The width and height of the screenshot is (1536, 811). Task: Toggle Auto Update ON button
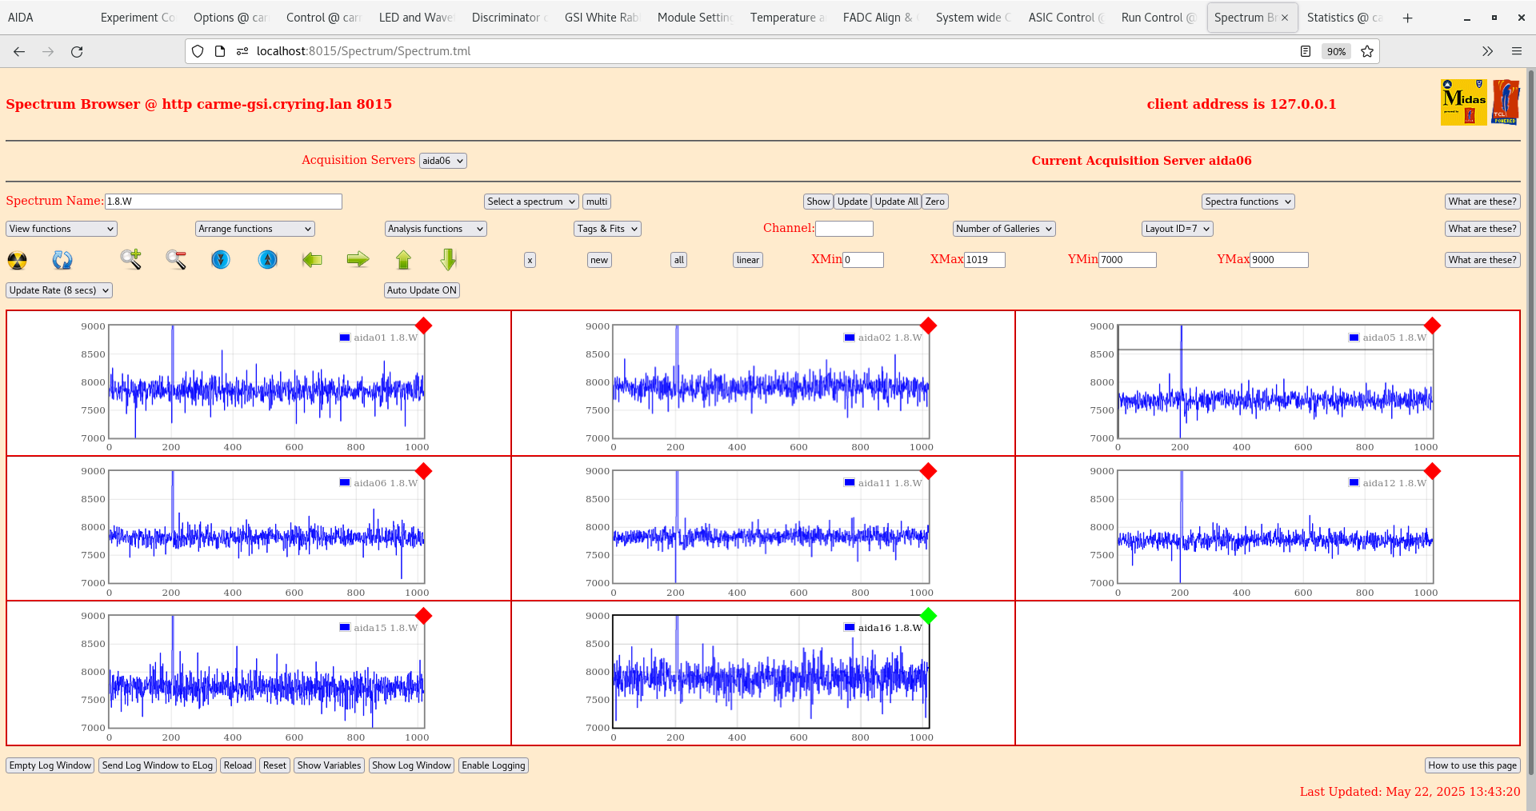tap(422, 290)
